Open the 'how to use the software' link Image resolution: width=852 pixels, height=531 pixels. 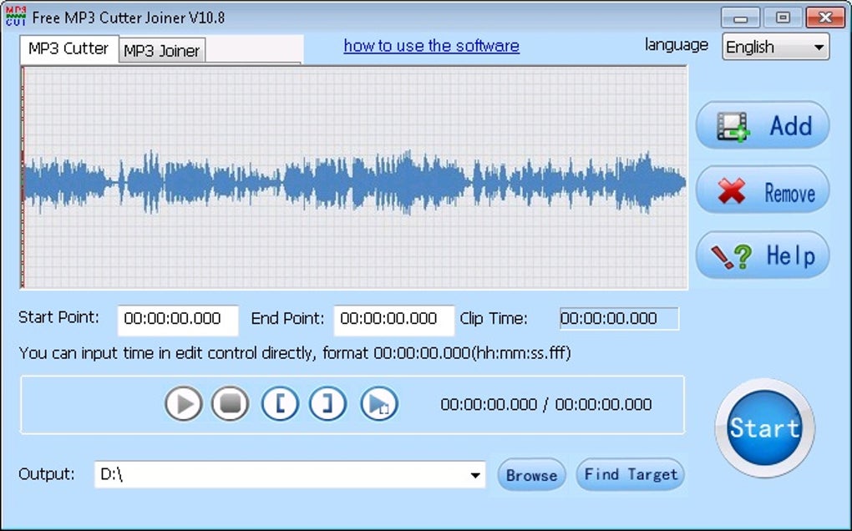tap(432, 46)
